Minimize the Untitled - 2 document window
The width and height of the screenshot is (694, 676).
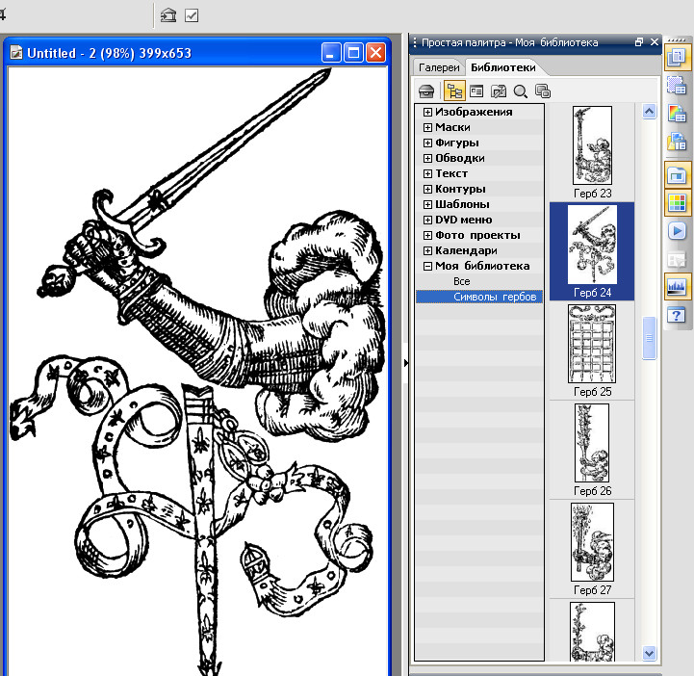(331, 53)
